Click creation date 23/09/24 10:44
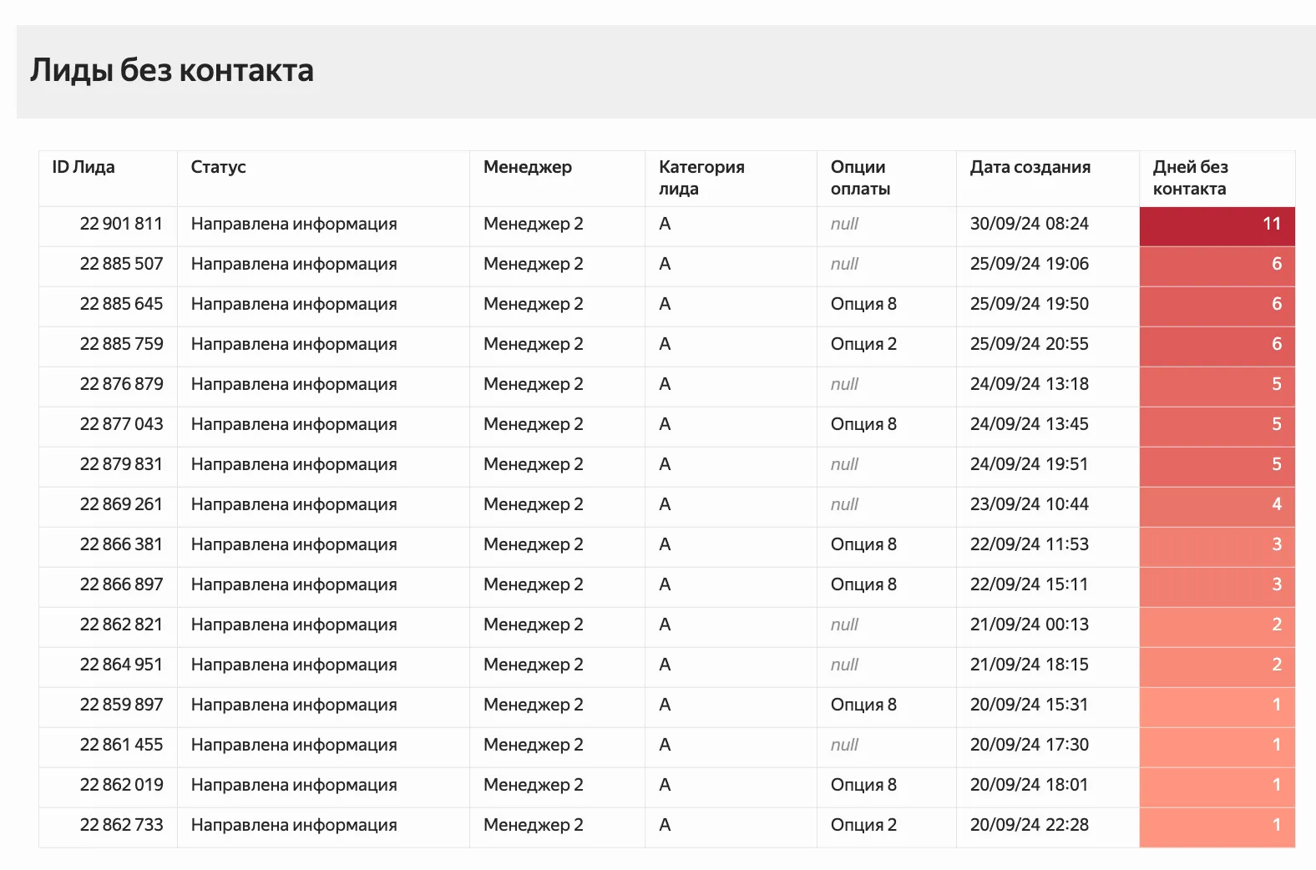The width and height of the screenshot is (1316, 870). pos(1029,504)
